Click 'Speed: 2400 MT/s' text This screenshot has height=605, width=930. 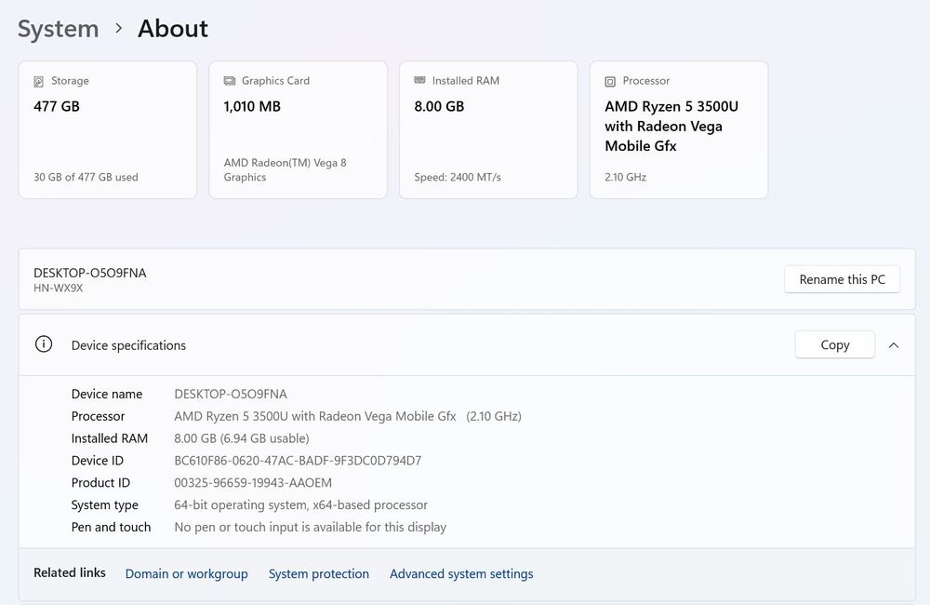[458, 177]
